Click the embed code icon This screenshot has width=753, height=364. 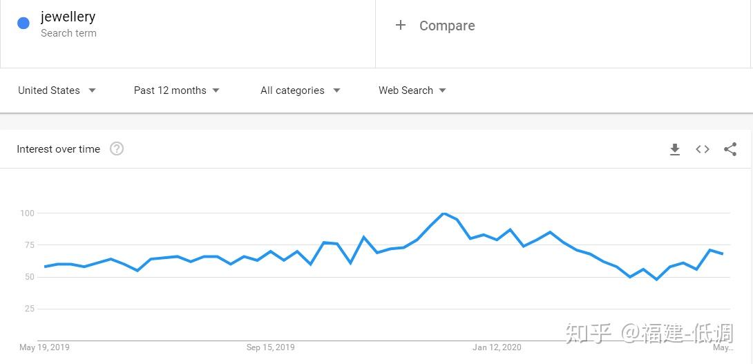[x=703, y=149]
